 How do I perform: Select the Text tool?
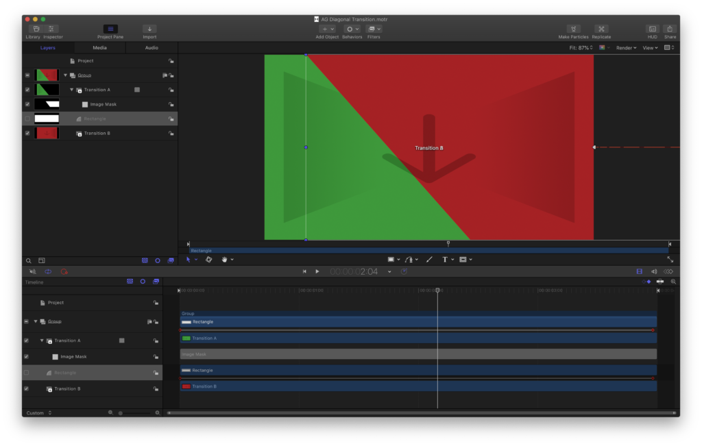tap(444, 260)
